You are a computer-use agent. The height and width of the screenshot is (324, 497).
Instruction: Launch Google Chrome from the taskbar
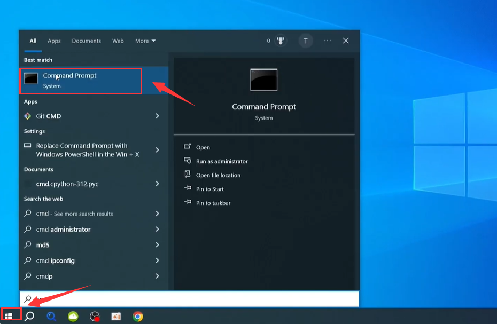137,316
